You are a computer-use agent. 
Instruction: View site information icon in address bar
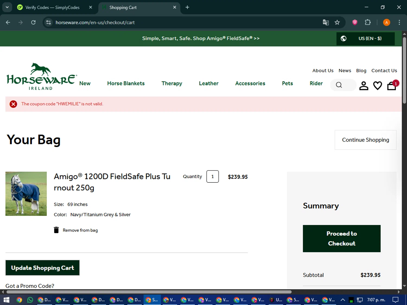49,23
